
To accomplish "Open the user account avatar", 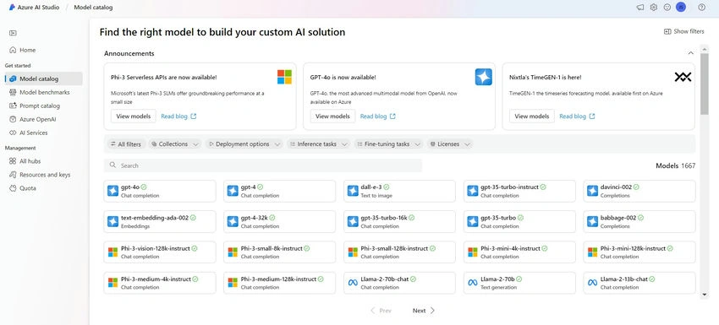I will [x=681, y=7].
